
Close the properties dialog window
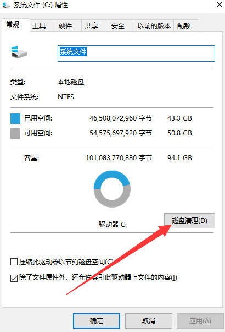[220, 4]
